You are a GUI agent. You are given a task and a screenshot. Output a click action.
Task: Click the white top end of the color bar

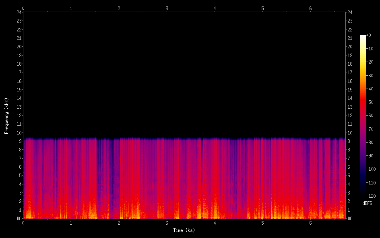coord(363,37)
